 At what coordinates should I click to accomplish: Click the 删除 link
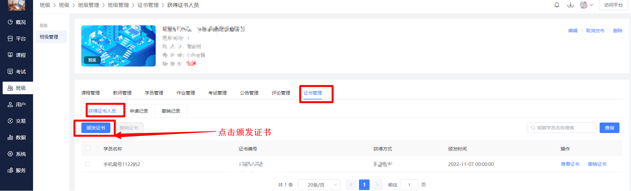[618, 31]
